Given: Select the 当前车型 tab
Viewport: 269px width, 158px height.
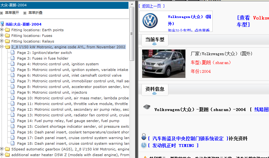Looking at the screenshot, I should 155,41.
